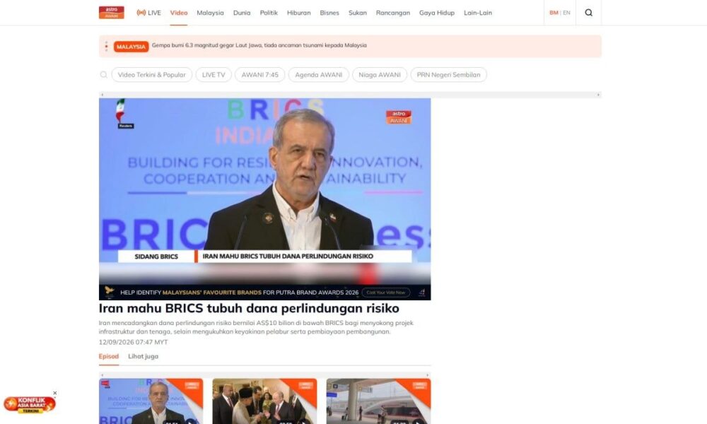This screenshot has height=424, width=707.
Task: Select the Video Terkini & Popular filter
Action: 151,75
